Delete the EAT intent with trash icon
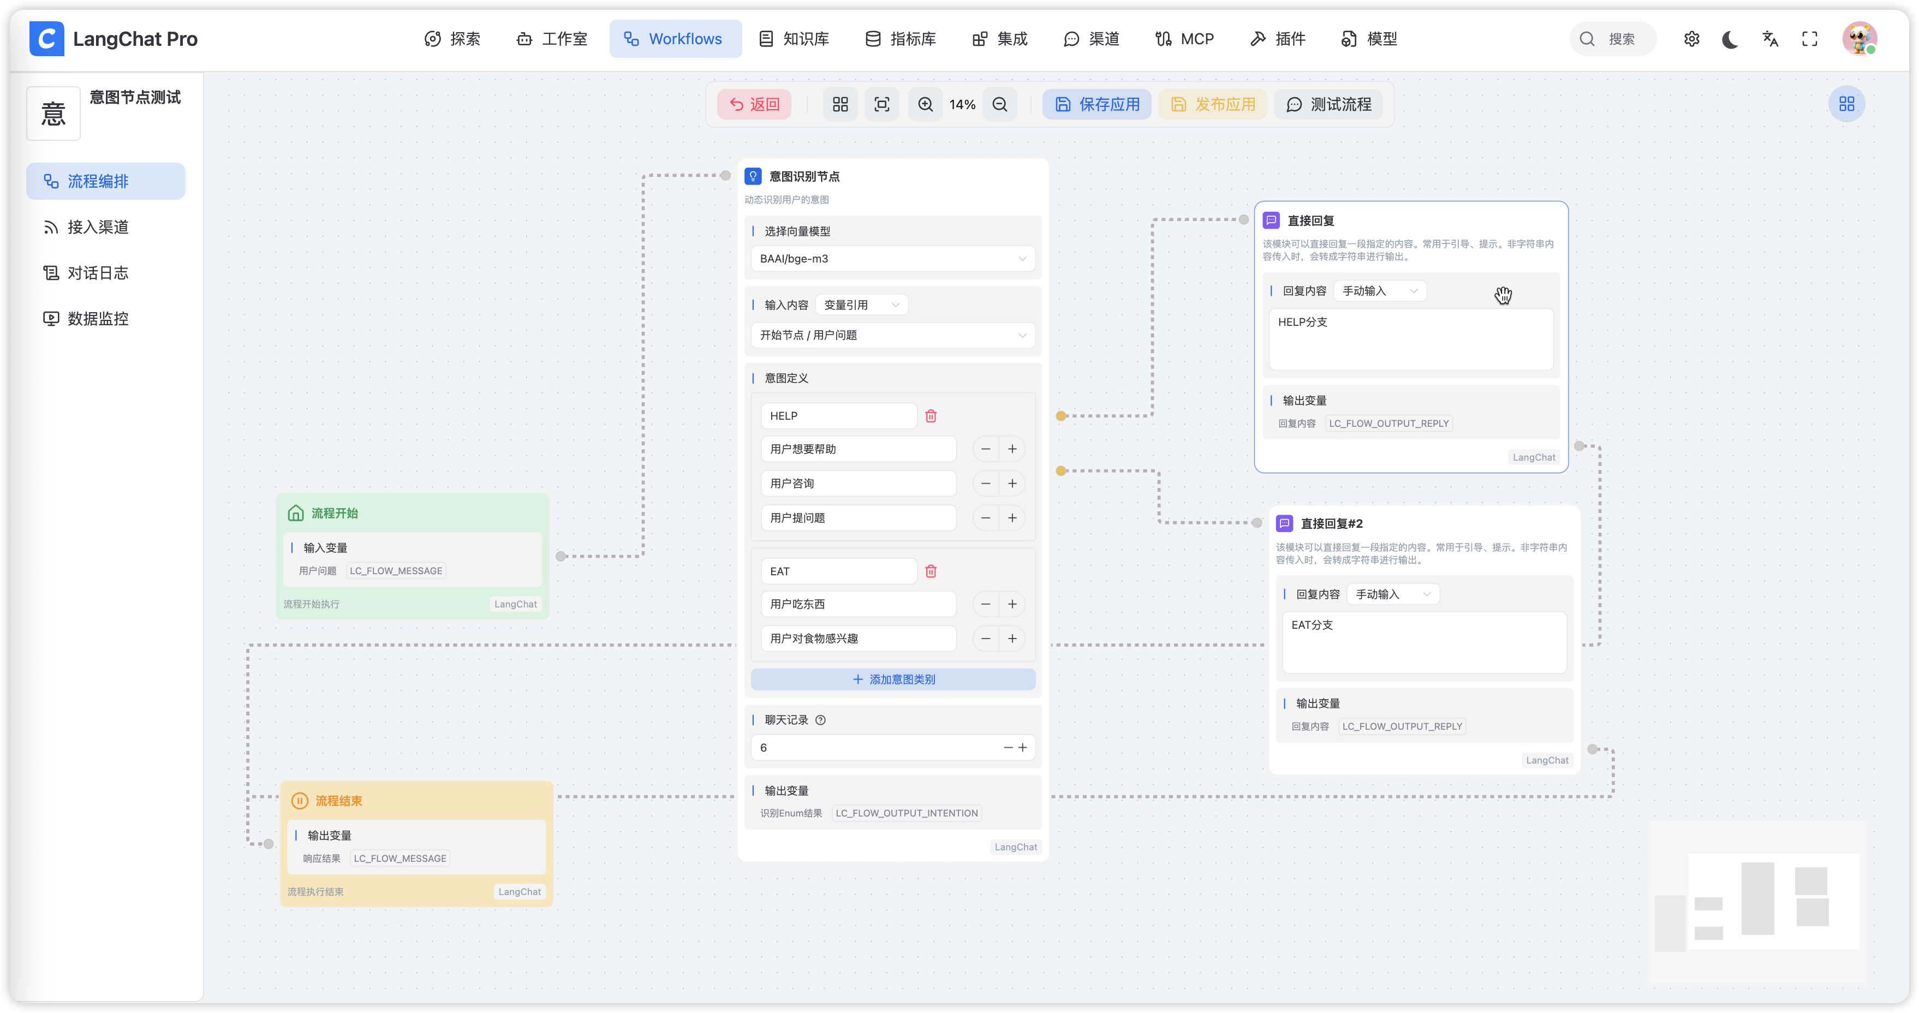This screenshot has width=1919, height=1013. 931,571
